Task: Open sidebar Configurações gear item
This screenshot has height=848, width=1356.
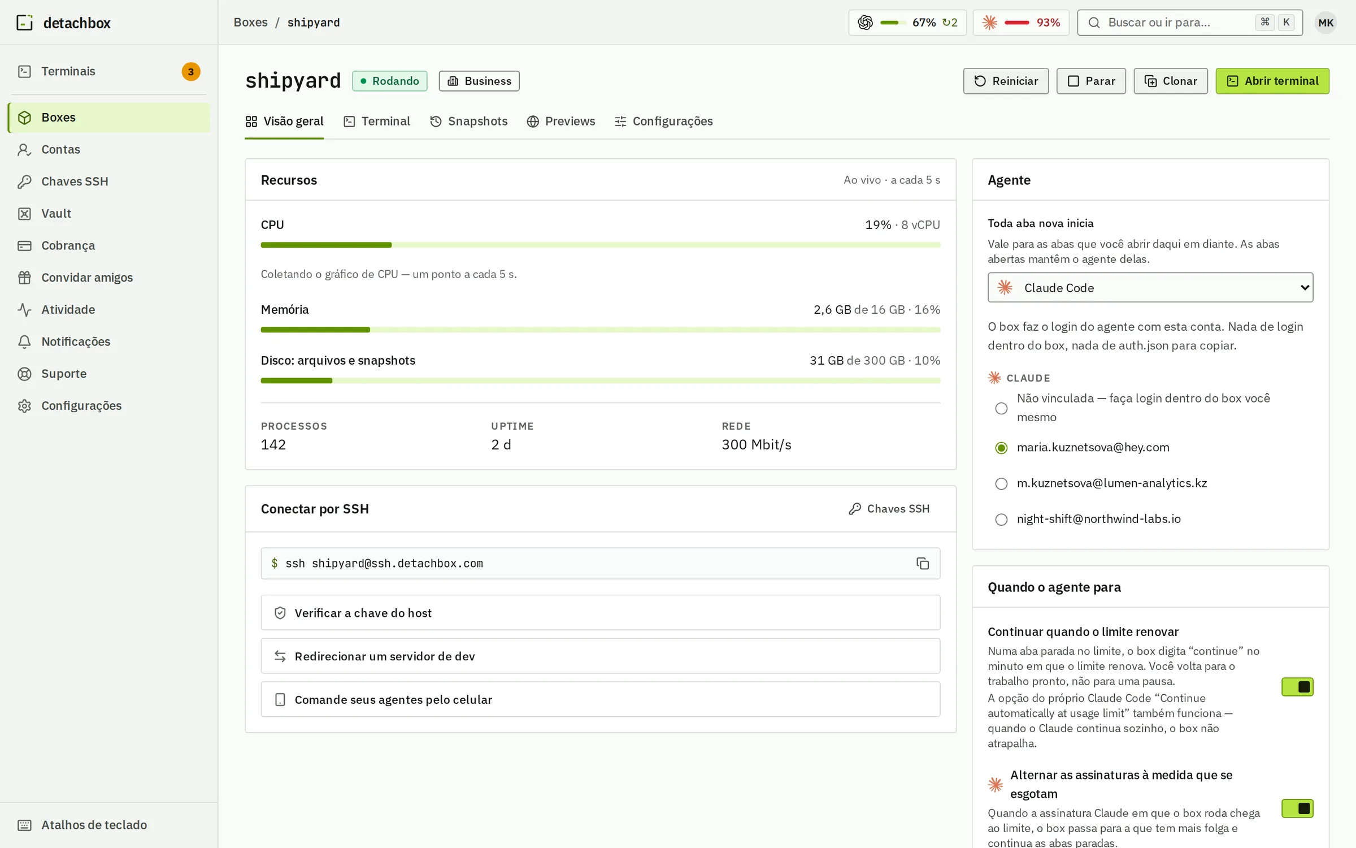Action: (x=109, y=406)
